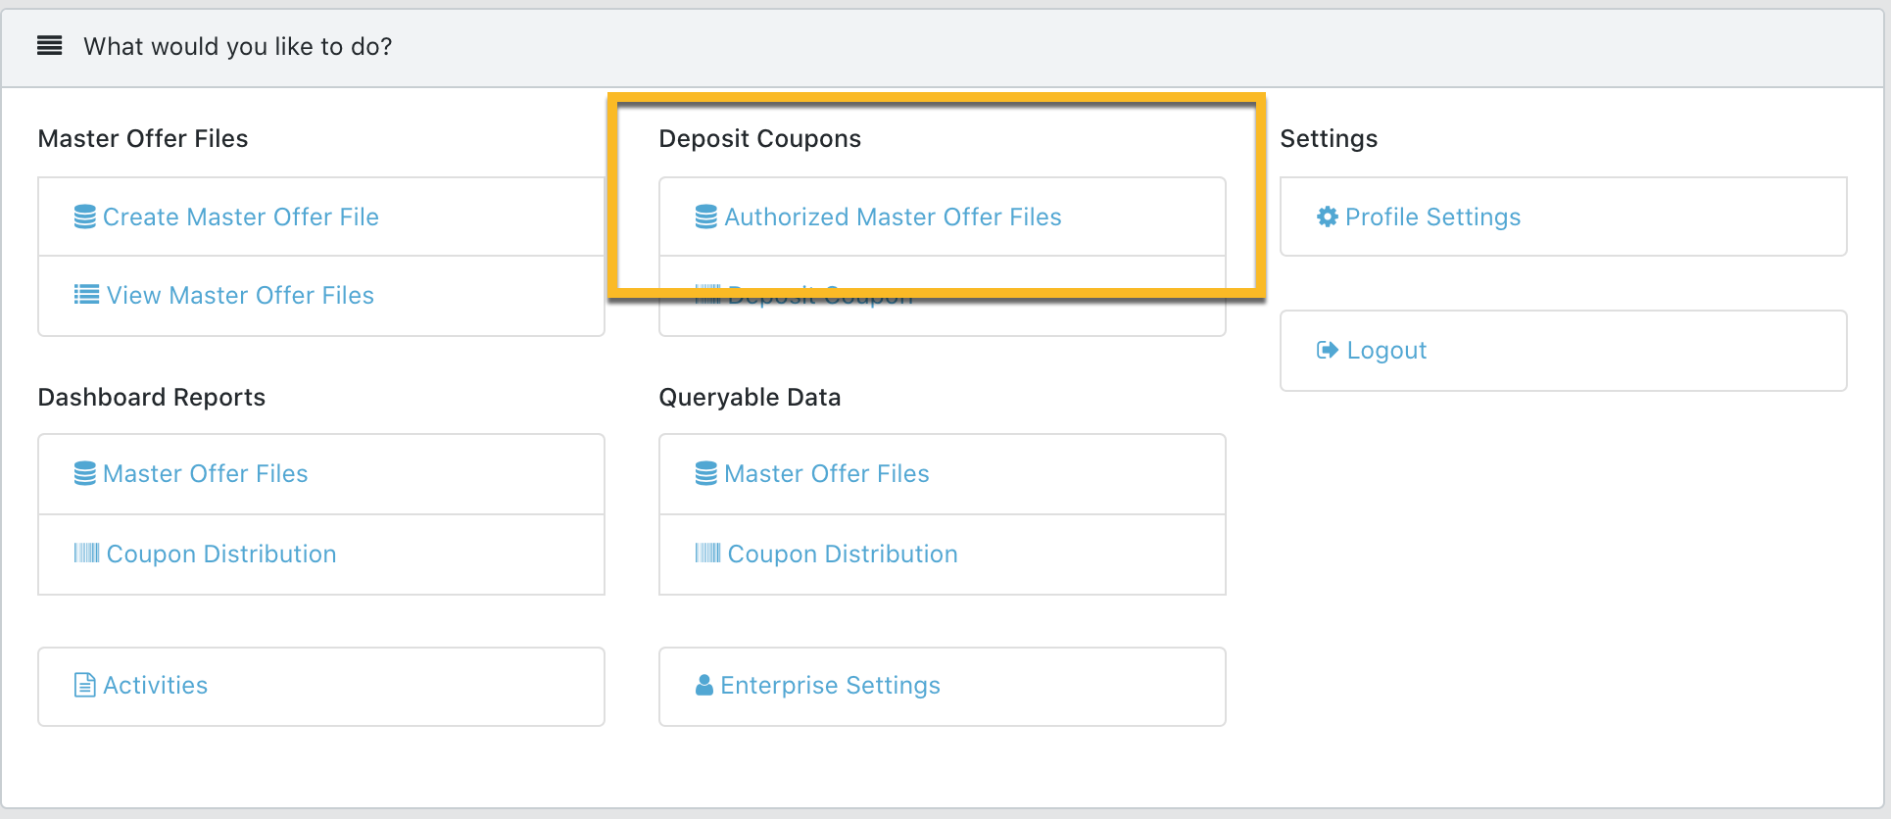
Task: Click the database icon beside Create Master Offer File
Action: coord(85,217)
